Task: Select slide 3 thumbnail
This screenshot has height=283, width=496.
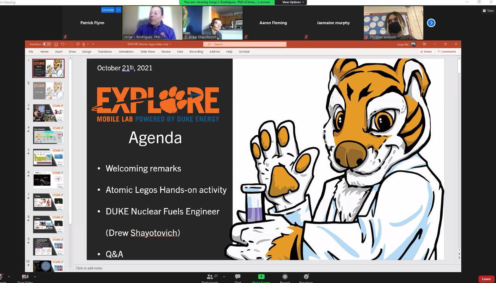Action: tap(48, 113)
